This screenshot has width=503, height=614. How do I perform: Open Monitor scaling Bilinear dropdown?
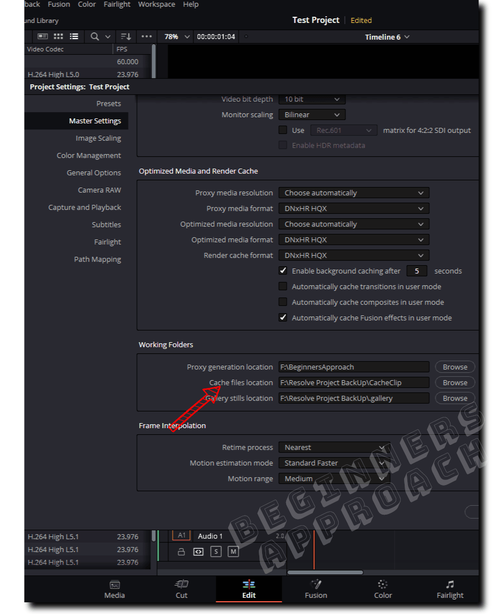(312, 115)
